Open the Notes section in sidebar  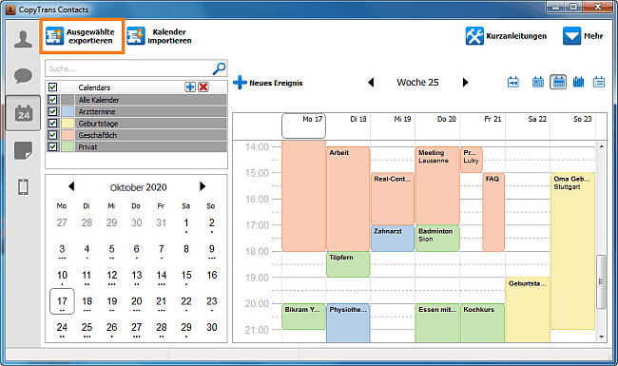click(x=23, y=150)
